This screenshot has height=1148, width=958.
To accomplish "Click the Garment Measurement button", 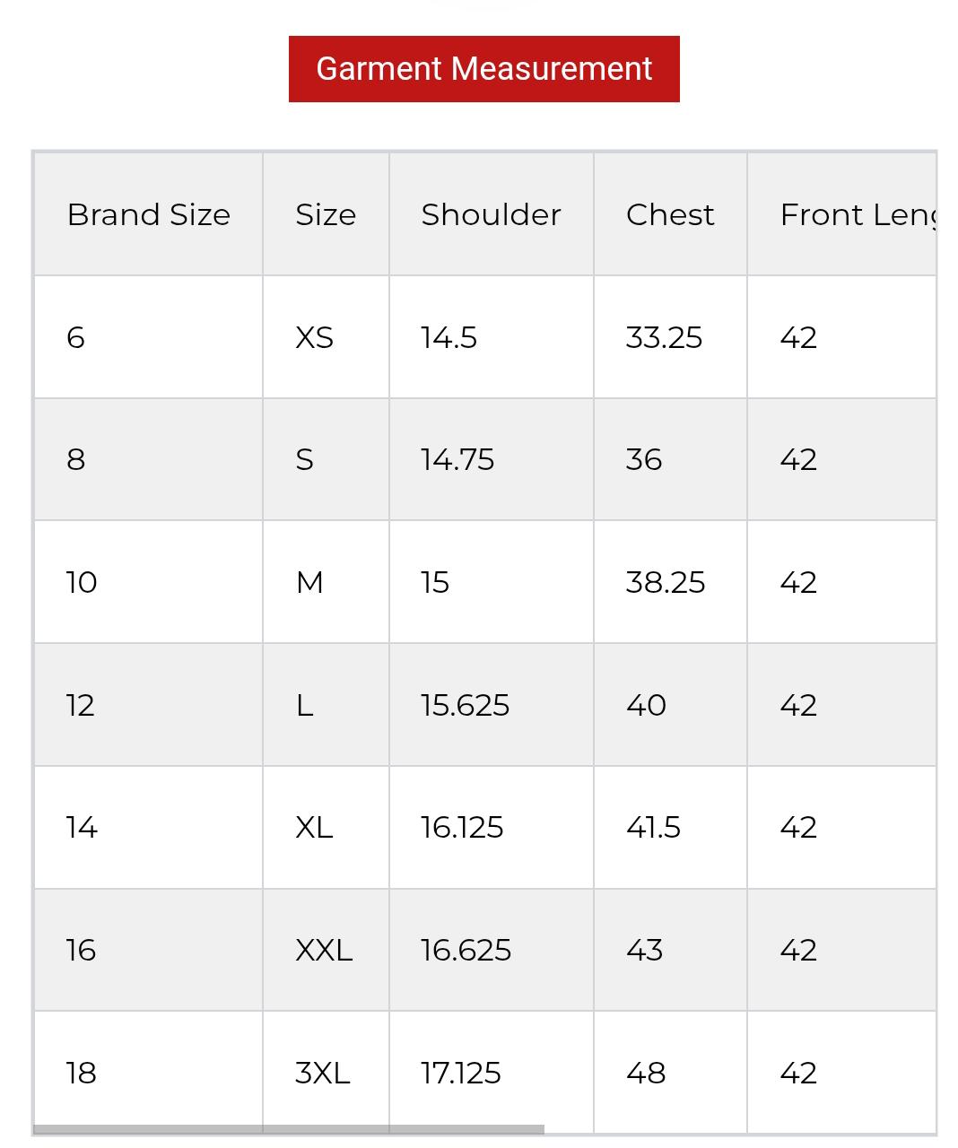I will point(483,69).
